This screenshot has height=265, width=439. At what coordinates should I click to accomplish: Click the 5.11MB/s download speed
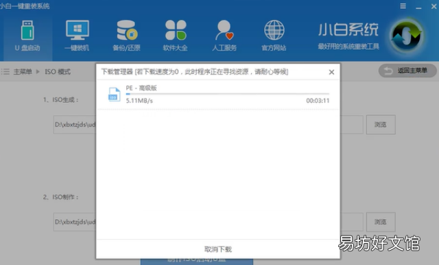tap(139, 101)
